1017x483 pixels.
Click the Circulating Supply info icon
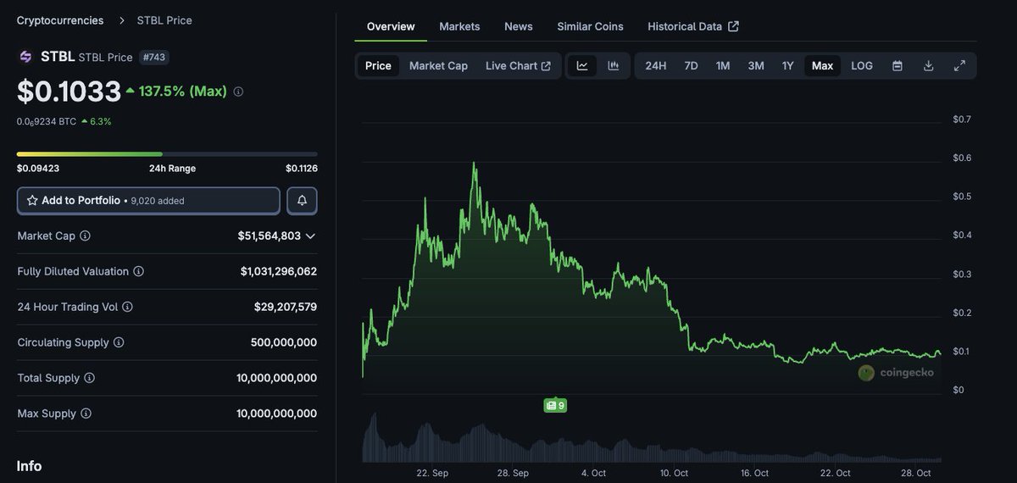point(119,342)
